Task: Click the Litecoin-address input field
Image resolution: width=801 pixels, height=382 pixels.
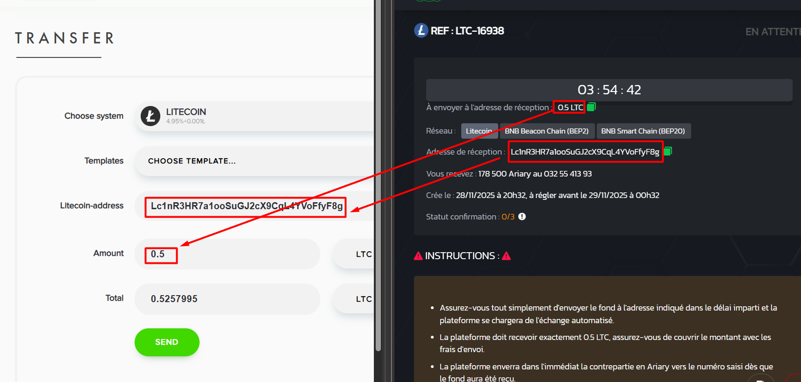Action: (x=255, y=206)
